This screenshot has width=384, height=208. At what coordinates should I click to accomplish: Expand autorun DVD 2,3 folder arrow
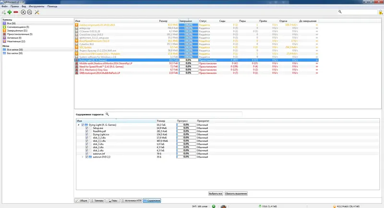[83, 157]
